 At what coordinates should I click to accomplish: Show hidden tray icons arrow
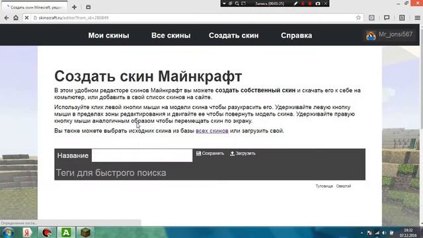click(x=362, y=233)
